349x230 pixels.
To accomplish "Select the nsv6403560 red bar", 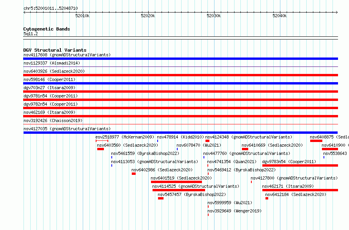I will pyautogui.click(x=101, y=149).
